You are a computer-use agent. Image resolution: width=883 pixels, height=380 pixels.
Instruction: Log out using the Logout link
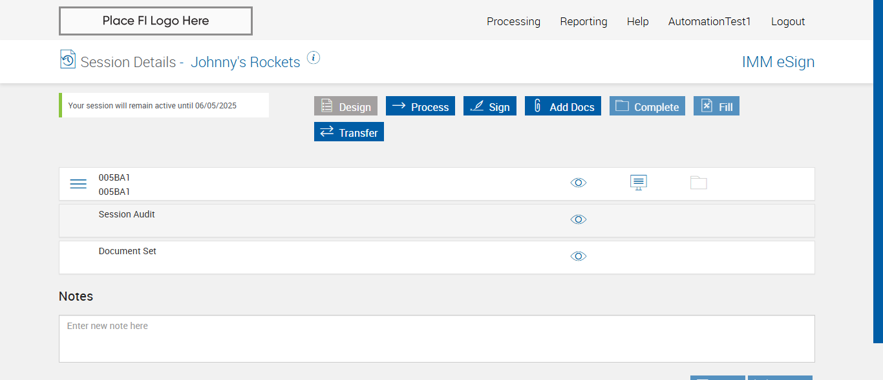pos(788,21)
